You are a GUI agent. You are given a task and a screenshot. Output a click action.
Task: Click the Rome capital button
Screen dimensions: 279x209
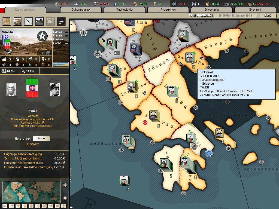[x=41, y=139]
